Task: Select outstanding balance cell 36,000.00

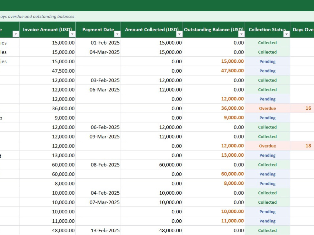Action: pos(214,108)
